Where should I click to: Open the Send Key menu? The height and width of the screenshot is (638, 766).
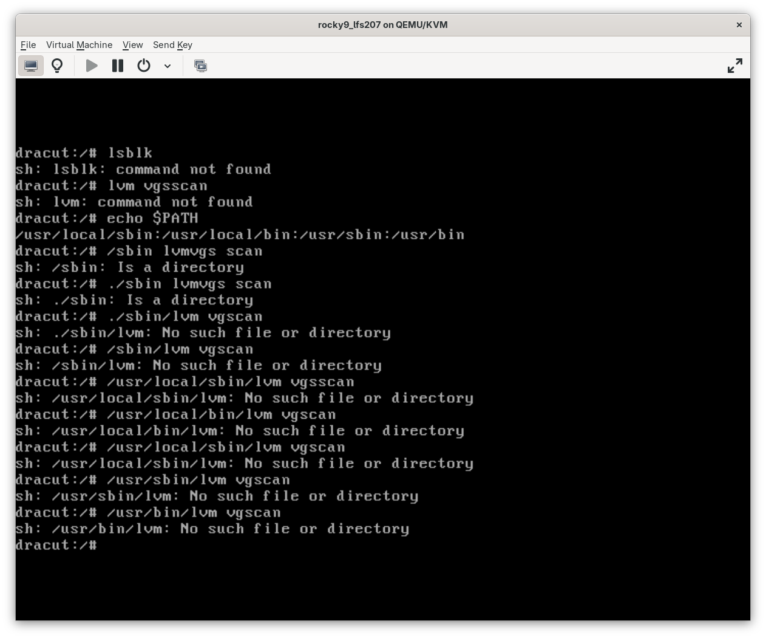click(x=172, y=45)
